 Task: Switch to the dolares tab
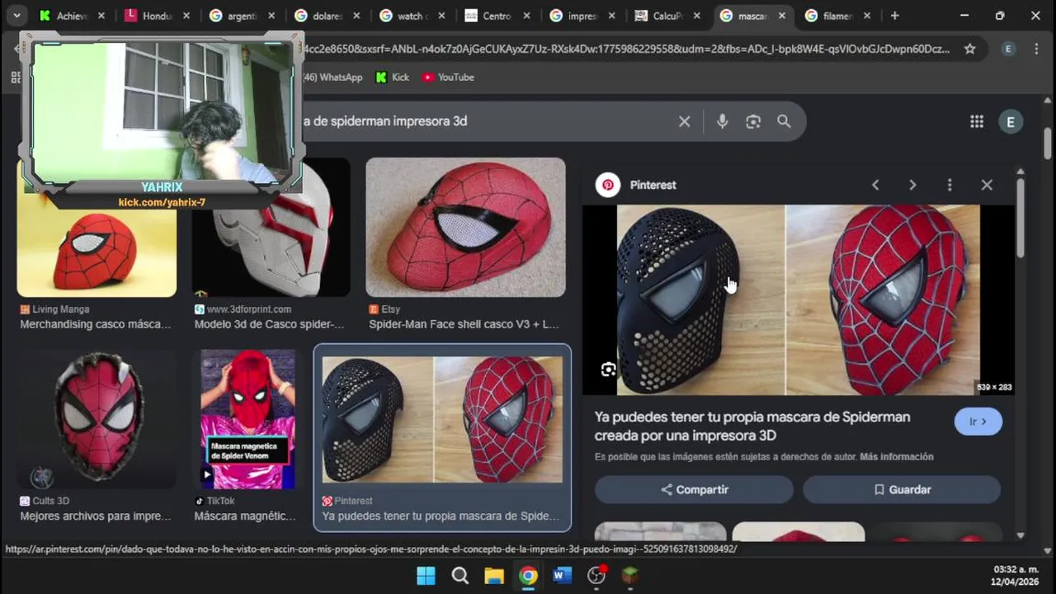(328, 16)
